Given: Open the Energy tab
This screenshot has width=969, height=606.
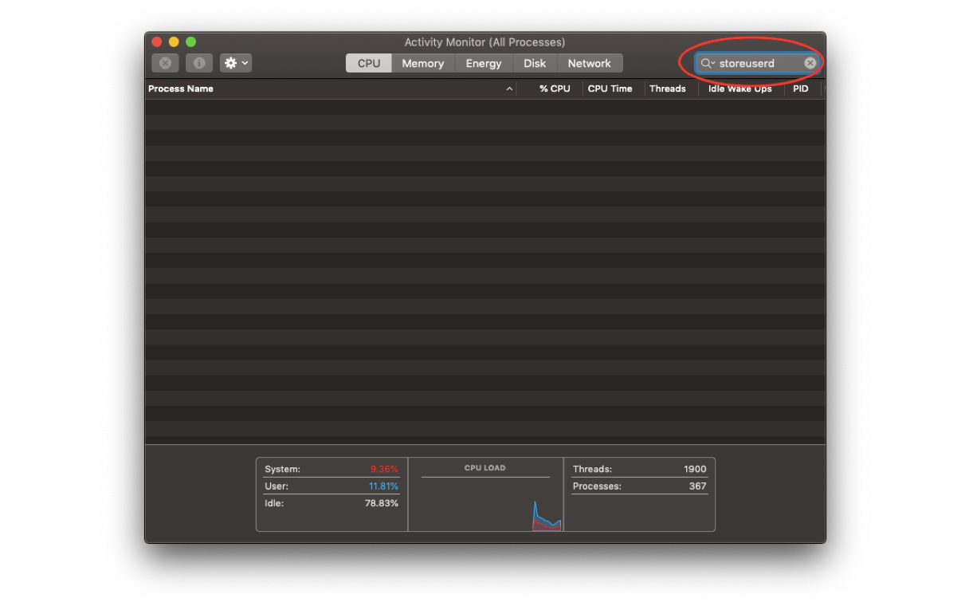Looking at the screenshot, I should coord(484,63).
